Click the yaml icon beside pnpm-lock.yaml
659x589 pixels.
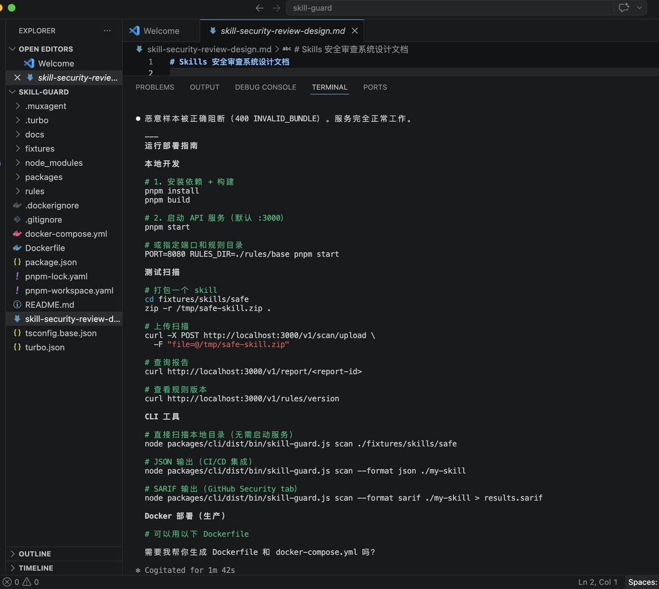pos(18,276)
